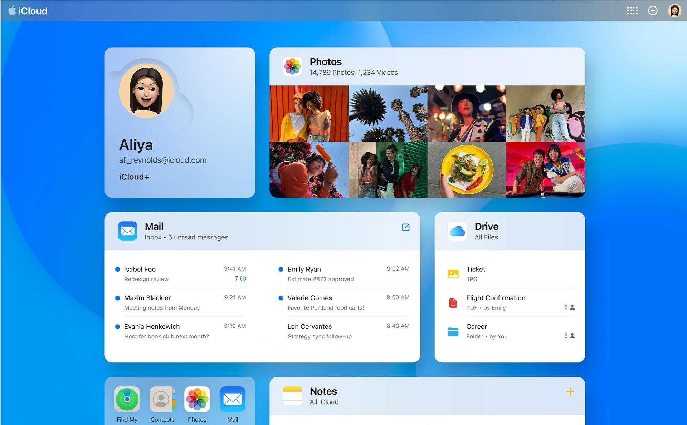Open the graffiti wall group photo
The image size is (687, 425).
pyautogui.click(x=546, y=113)
